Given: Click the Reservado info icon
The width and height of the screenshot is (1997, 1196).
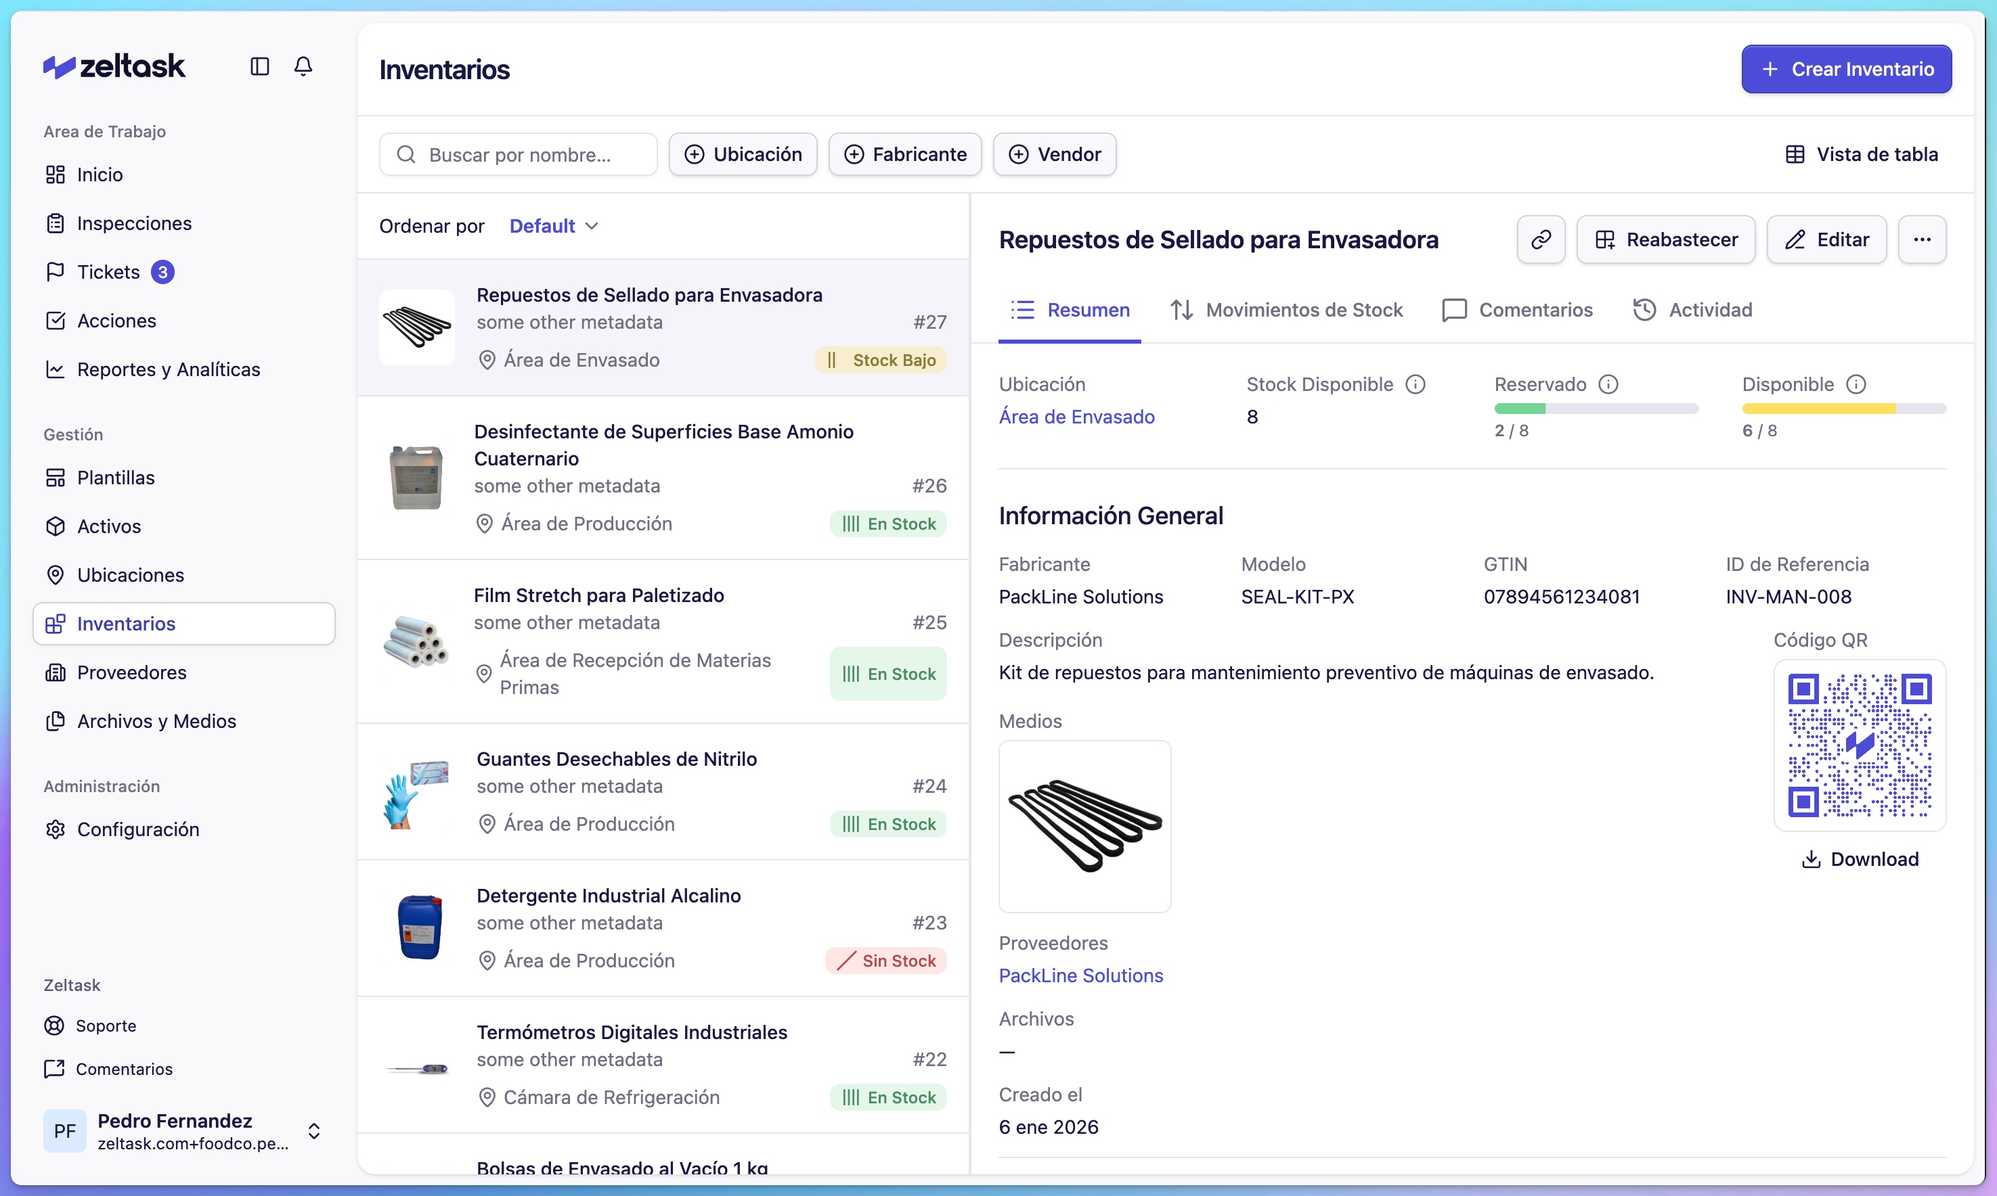Looking at the screenshot, I should 1608,384.
